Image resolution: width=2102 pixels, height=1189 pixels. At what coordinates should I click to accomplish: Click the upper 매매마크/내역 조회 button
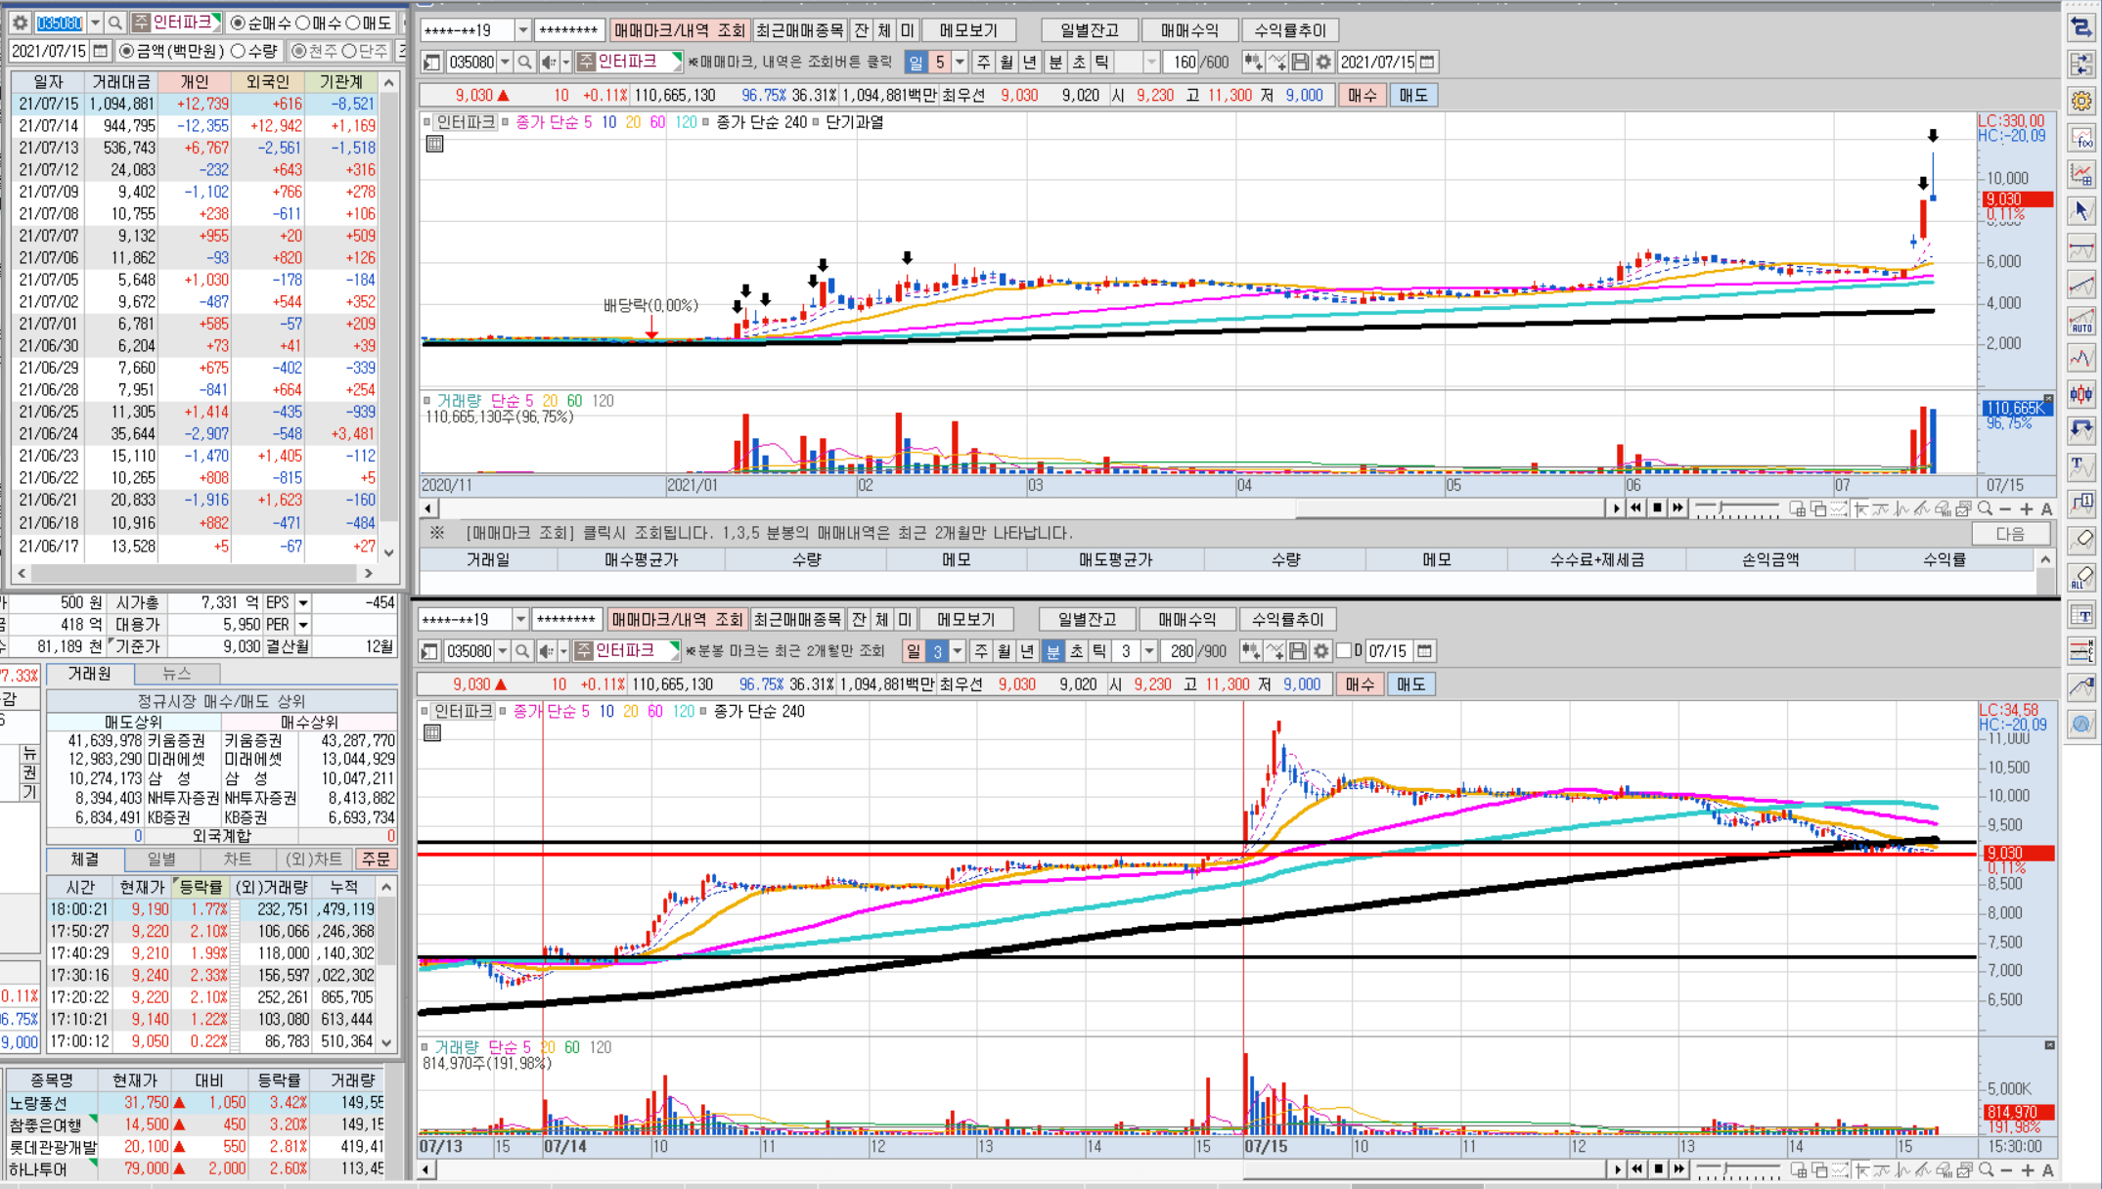click(679, 30)
